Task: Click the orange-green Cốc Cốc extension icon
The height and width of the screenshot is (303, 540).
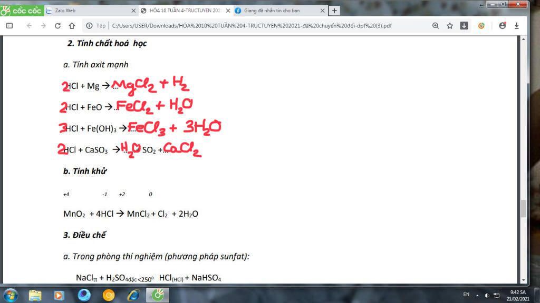Action: [481, 26]
